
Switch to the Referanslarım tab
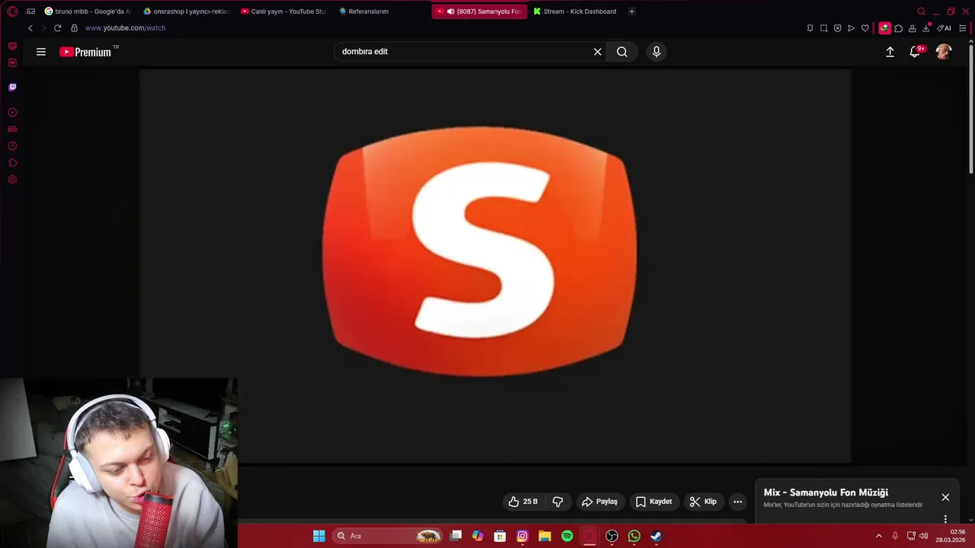pos(381,11)
